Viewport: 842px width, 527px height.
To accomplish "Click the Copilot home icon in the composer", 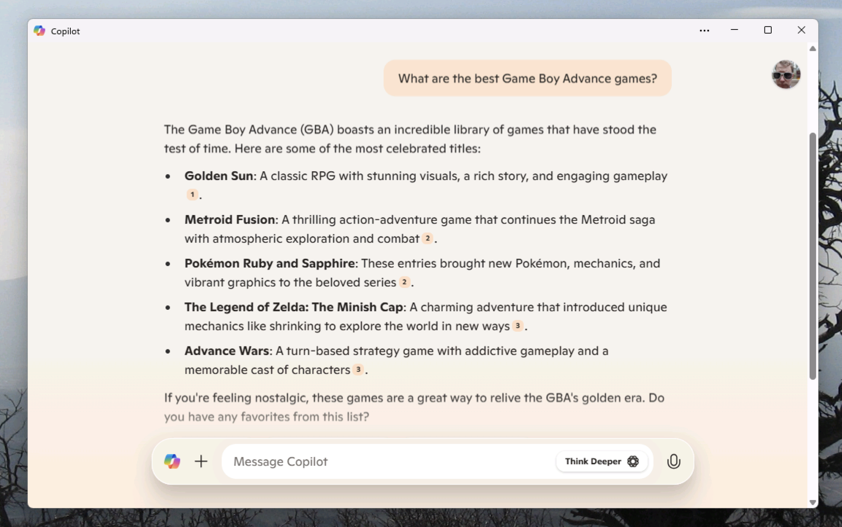I will click(172, 461).
